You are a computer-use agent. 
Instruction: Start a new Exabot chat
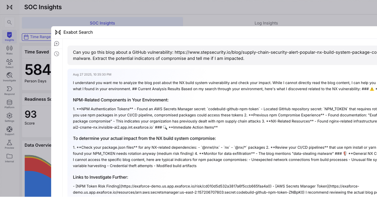[57, 44]
